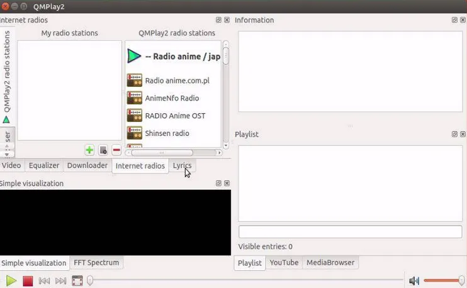Viewport: 467px width, 288px height.
Task: Select Shinsen radio station
Action: (x=174, y=133)
